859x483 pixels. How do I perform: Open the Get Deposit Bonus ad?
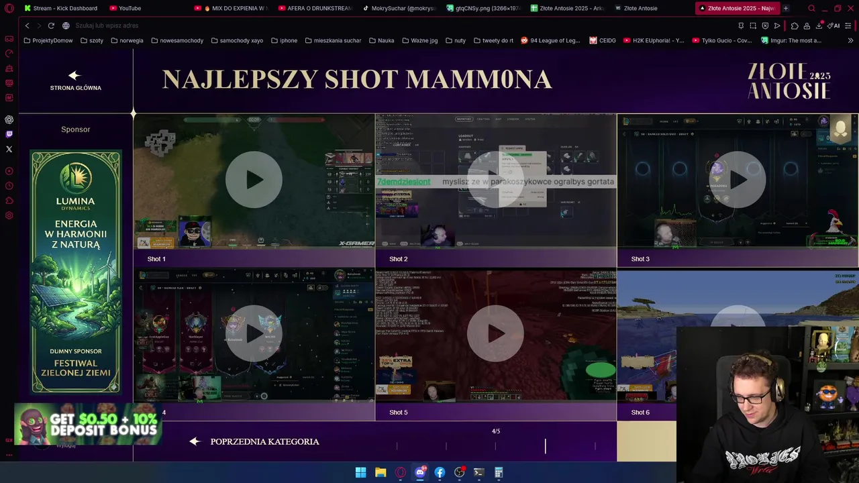point(88,424)
